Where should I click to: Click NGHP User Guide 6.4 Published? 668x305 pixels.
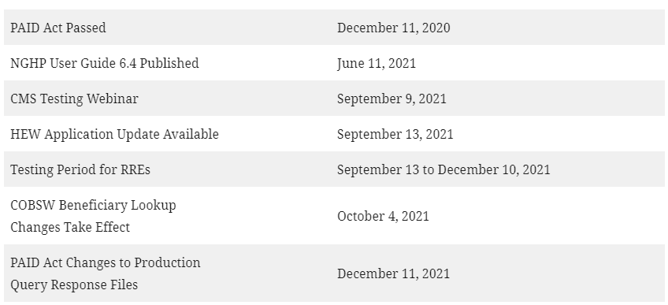pyautogui.click(x=104, y=63)
